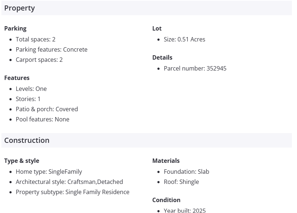Select "Parcel number: 352945" text
This screenshot has width=297, height=213.
pyautogui.click(x=195, y=68)
